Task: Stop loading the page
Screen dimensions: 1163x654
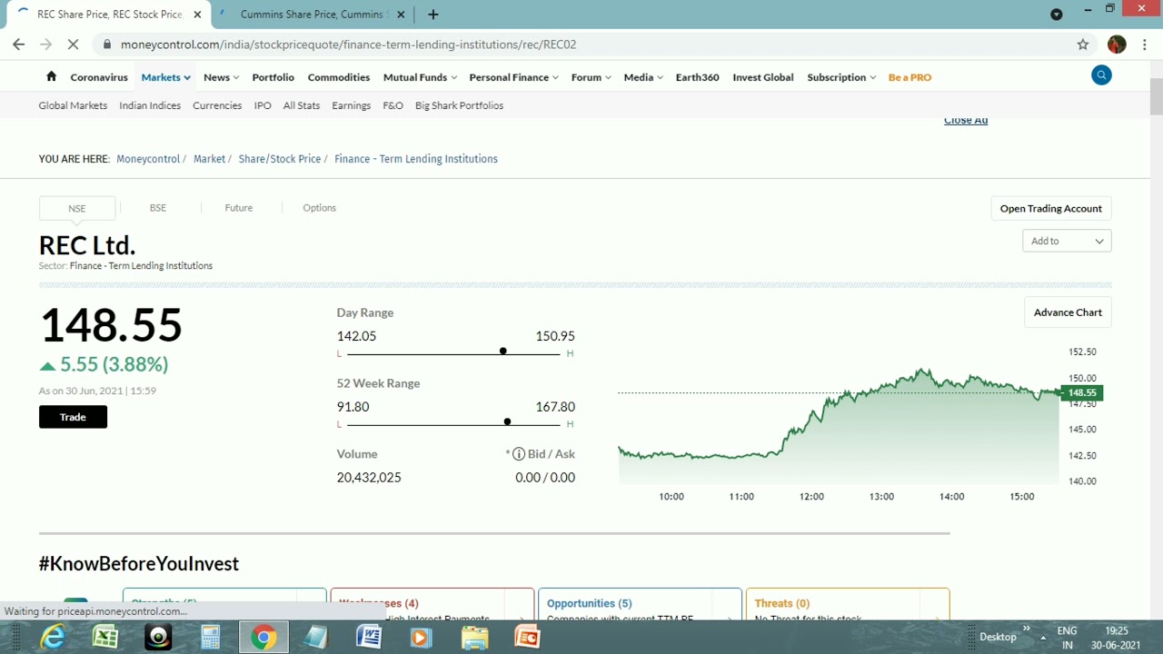Action: tap(74, 45)
